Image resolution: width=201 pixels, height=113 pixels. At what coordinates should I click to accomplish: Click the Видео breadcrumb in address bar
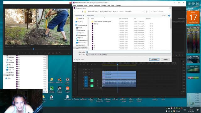[115, 12]
